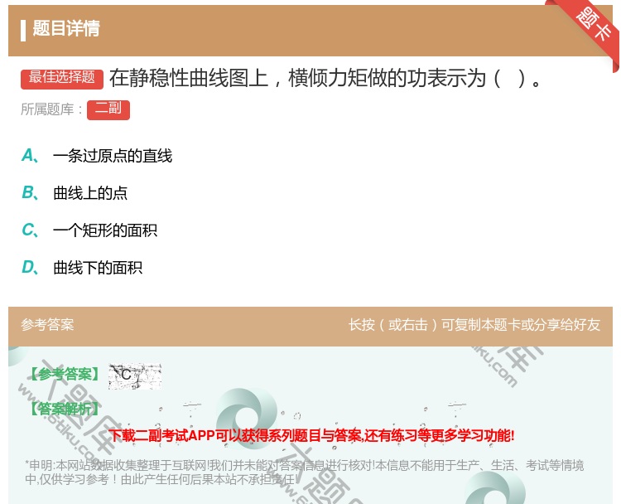
Task: Click the 参考答案 section heading
Action: coord(47,325)
